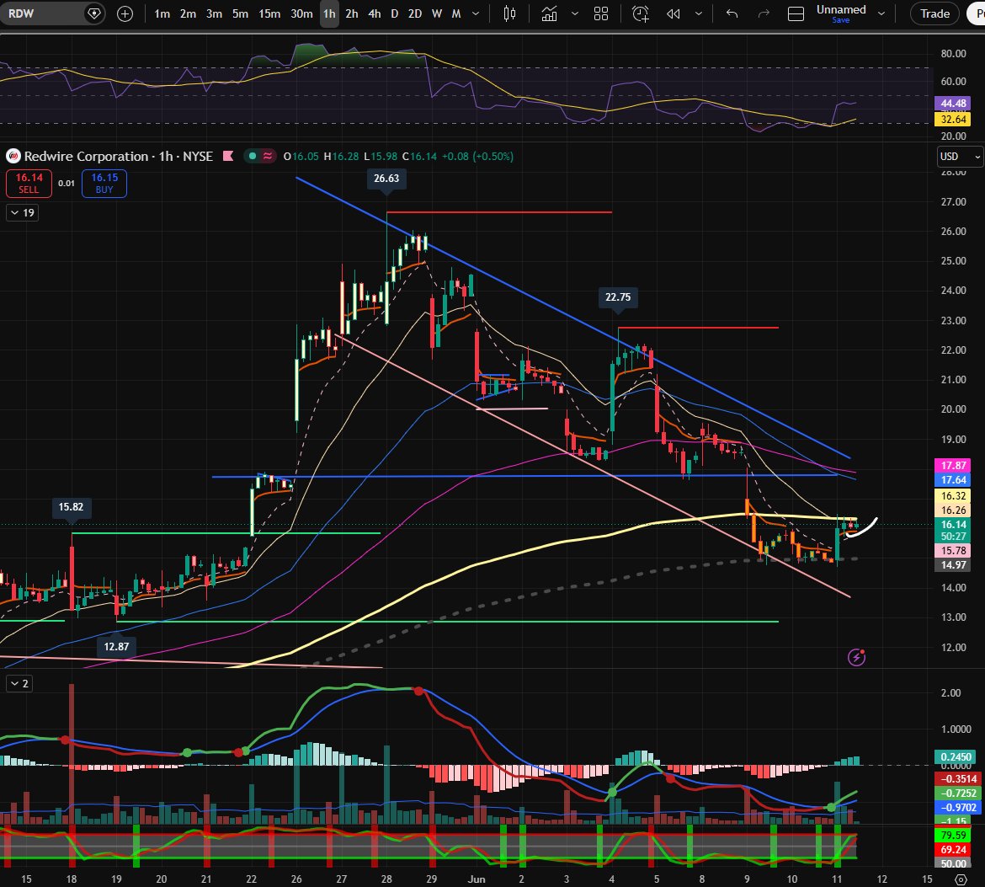Switch to the 1m timeframe
Viewport: 985px width, 887px height.
162,13
